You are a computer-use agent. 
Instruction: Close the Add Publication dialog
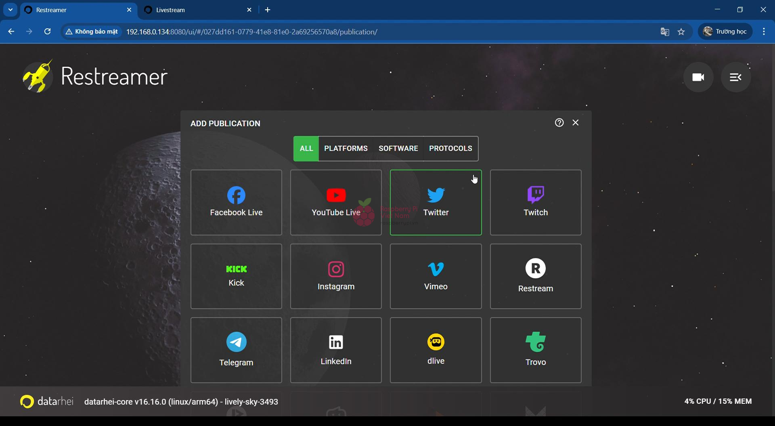point(576,123)
